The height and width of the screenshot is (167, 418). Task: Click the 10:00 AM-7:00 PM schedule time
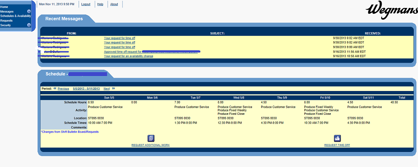(100, 123)
